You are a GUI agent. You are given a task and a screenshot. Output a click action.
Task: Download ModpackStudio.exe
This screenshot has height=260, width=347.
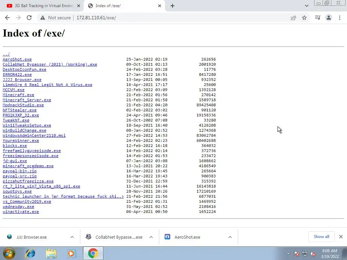(23, 105)
